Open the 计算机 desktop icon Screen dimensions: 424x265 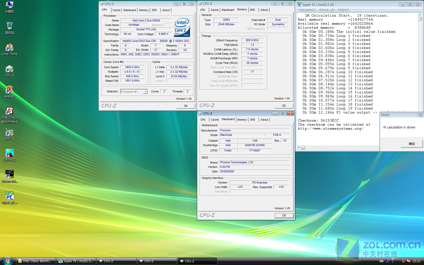click(10, 7)
